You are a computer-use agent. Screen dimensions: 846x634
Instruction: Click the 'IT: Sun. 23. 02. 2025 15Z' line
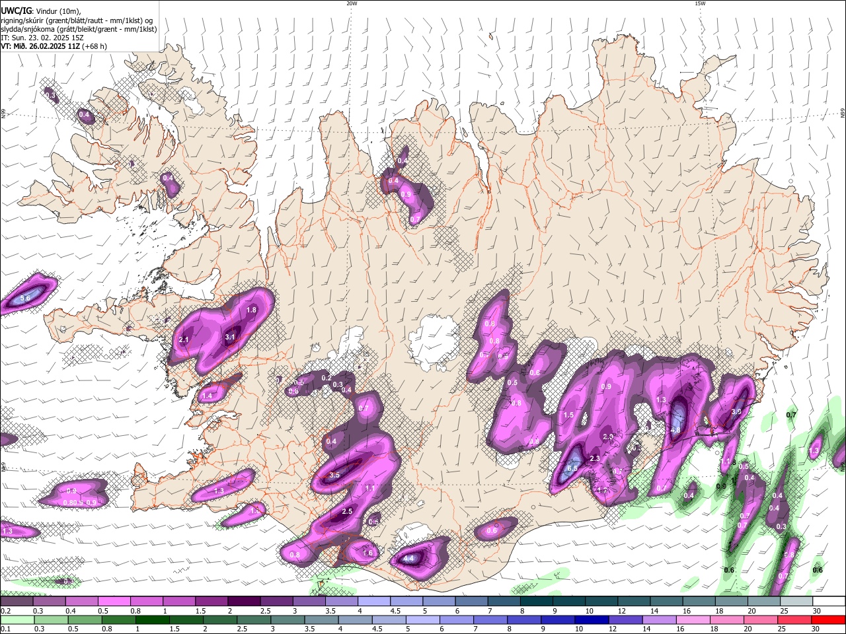pos(42,38)
